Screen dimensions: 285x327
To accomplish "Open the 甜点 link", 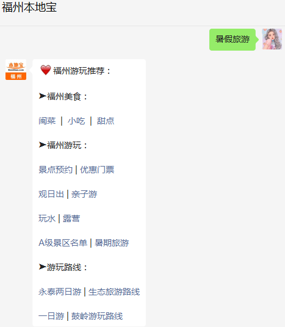I will click(x=106, y=121).
